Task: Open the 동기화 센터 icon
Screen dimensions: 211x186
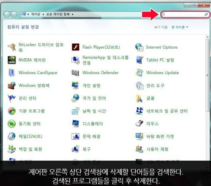Action: (x=12, y=124)
